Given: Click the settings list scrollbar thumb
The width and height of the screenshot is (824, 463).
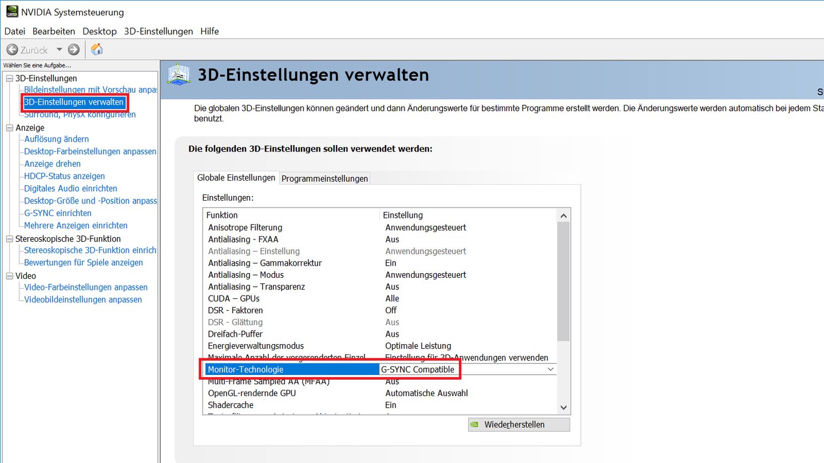Looking at the screenshot, I should click(564, 281).
